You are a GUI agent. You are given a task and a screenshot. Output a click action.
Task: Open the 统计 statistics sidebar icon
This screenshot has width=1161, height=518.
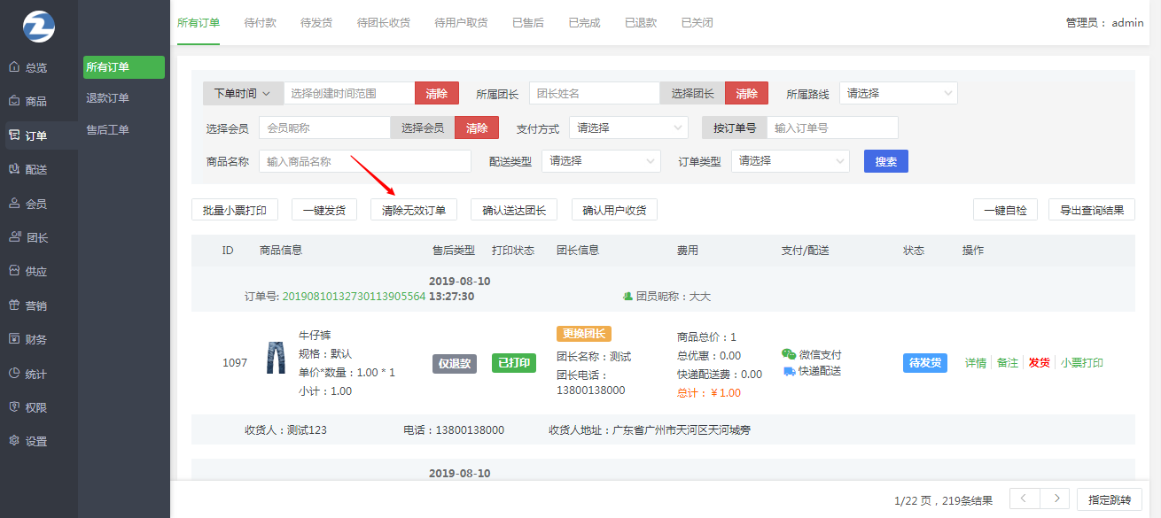14,374
